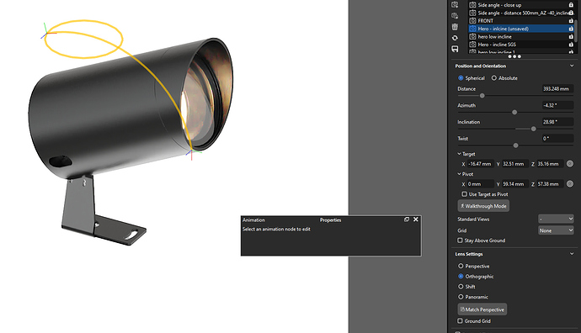Undock the Animation panel with the pop-out icon
581x333 pixels.
pyautogui.click(x=407, y=219)
